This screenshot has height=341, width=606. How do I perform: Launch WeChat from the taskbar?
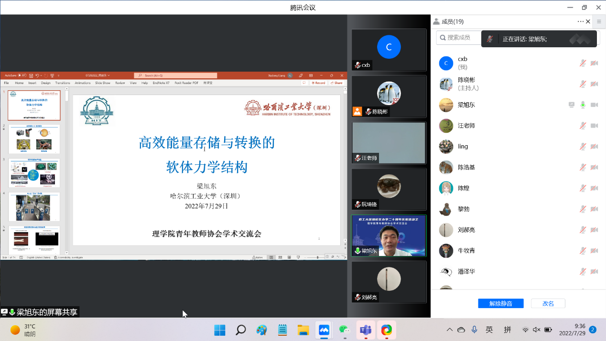coord(345,330)
